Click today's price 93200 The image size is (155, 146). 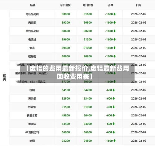[x=66, y=141]
